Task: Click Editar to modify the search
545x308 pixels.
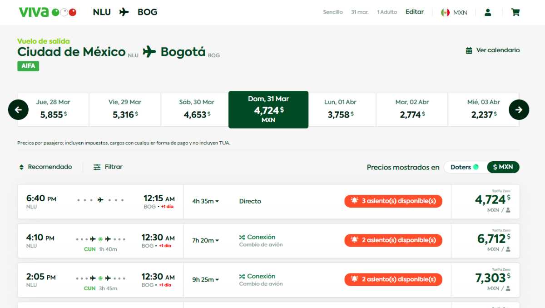Action: point(415,12)
